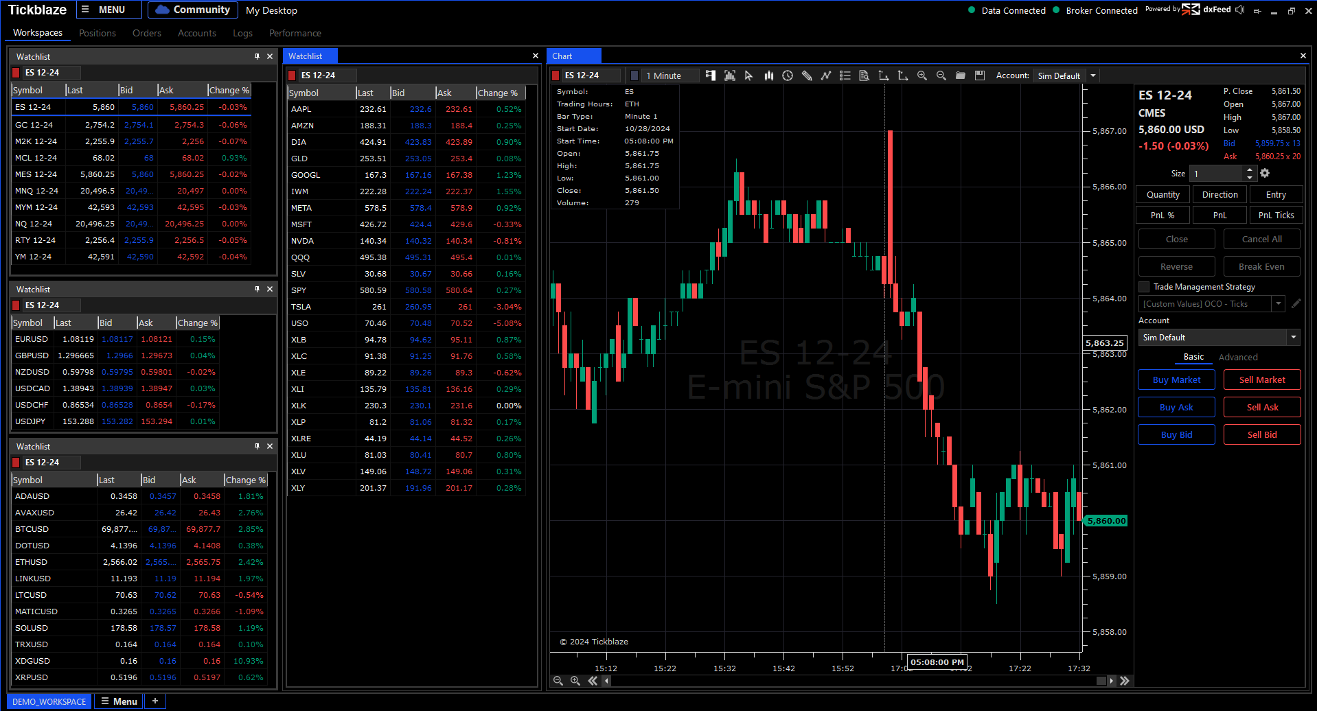Switch to the Orders tab
Image resolution: width=1317 pixels, height=711 pixels.
click(x=147, y=33)
